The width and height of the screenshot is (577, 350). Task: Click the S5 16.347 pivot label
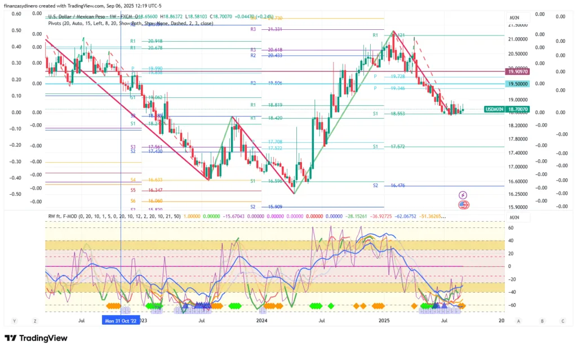coord(147,190)
